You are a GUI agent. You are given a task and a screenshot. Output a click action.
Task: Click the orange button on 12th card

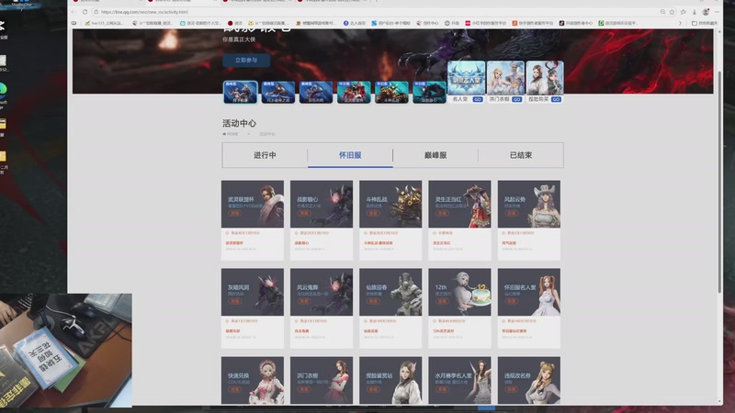[x=442, y=301]
